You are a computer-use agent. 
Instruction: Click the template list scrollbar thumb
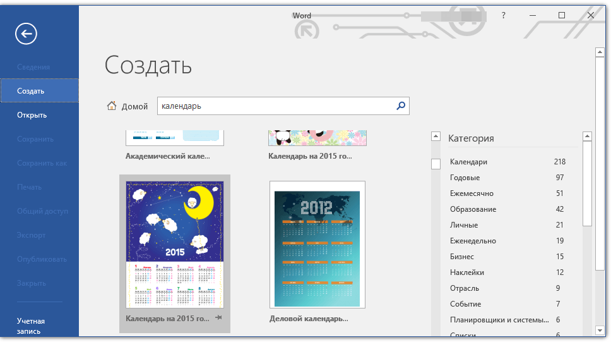(x=436, y=164)
